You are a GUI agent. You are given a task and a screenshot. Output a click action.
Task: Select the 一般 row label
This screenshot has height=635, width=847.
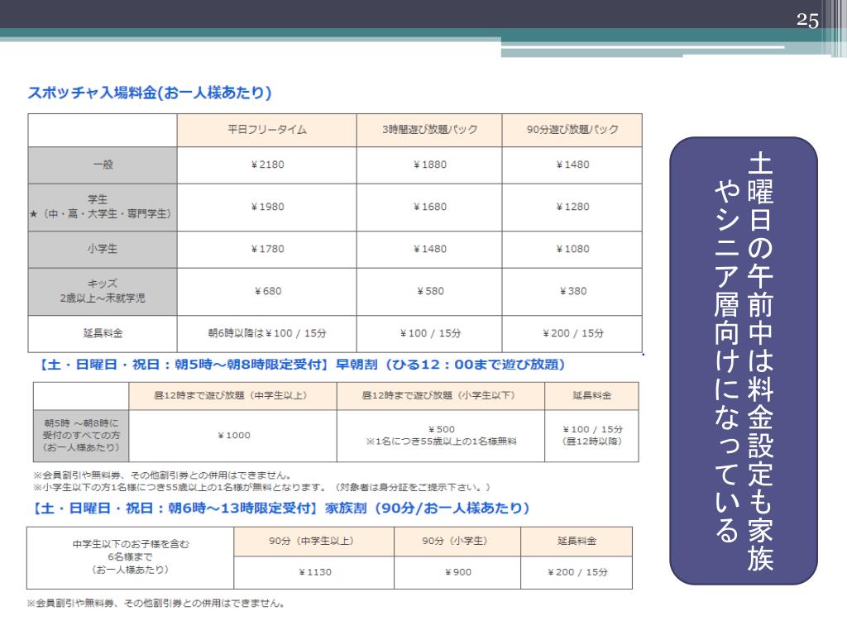[x=103, y=165]
